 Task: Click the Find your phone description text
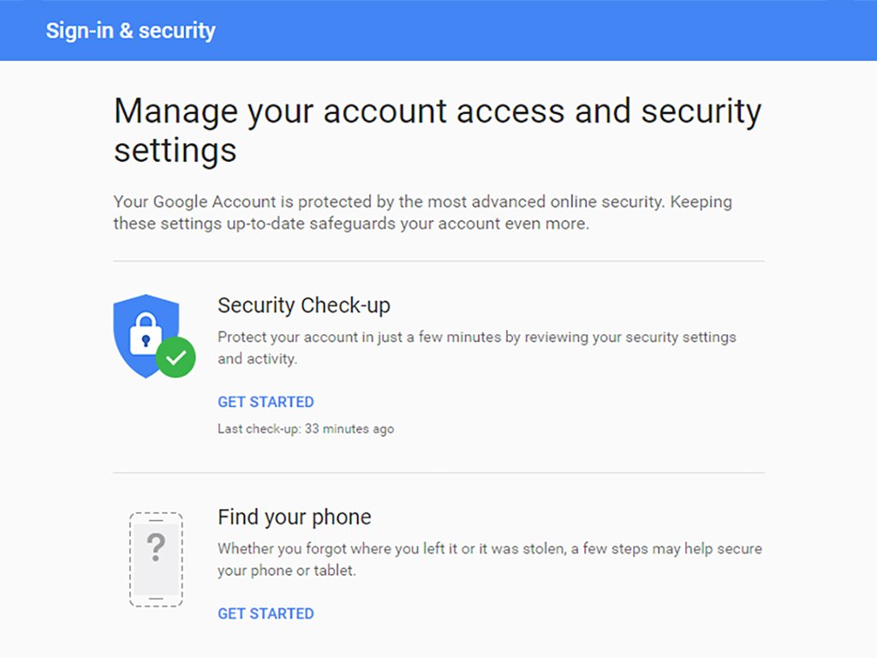click(x=490, y=559)
